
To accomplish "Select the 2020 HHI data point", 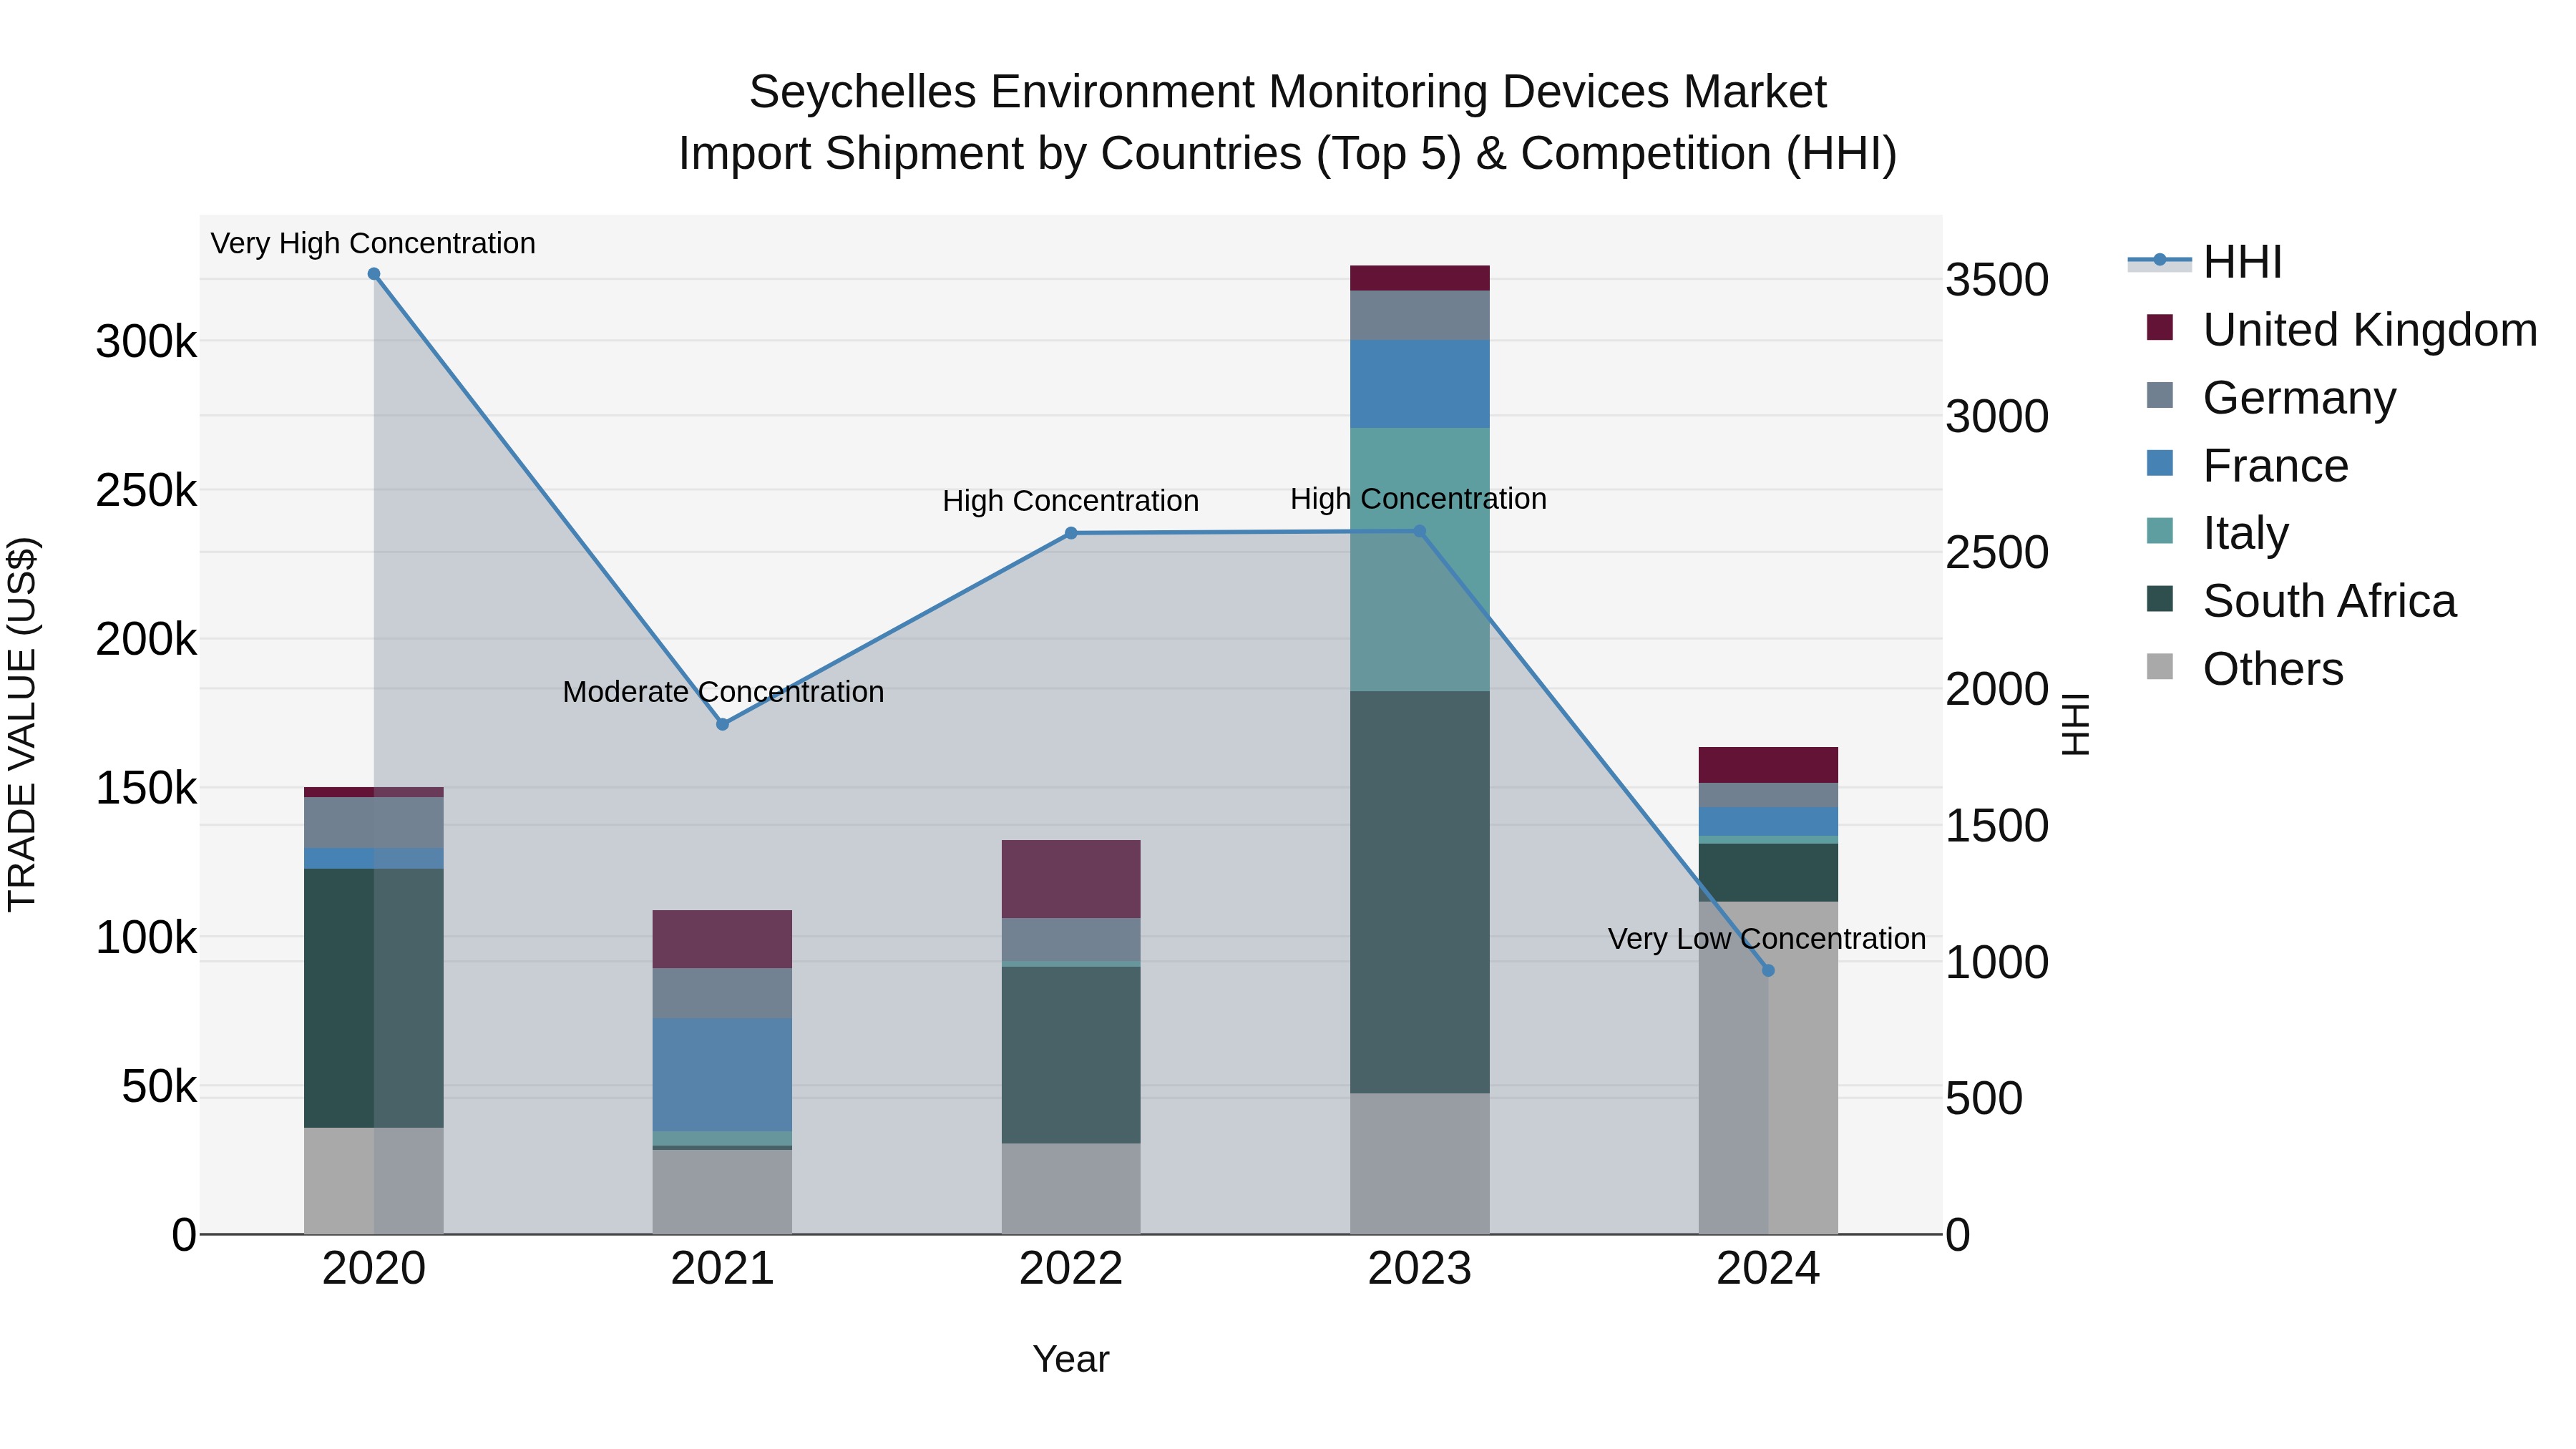I will (374, 274).
